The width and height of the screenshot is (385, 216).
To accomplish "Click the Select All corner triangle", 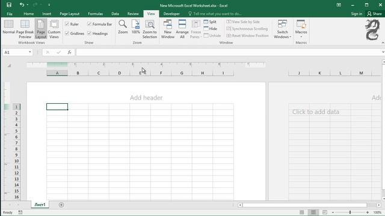I will tap(9, 65).
